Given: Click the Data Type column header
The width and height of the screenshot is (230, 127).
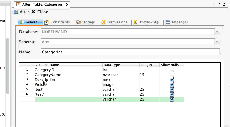Looking at the screenshot, I should pyautogui.click(x=121, y=65).
